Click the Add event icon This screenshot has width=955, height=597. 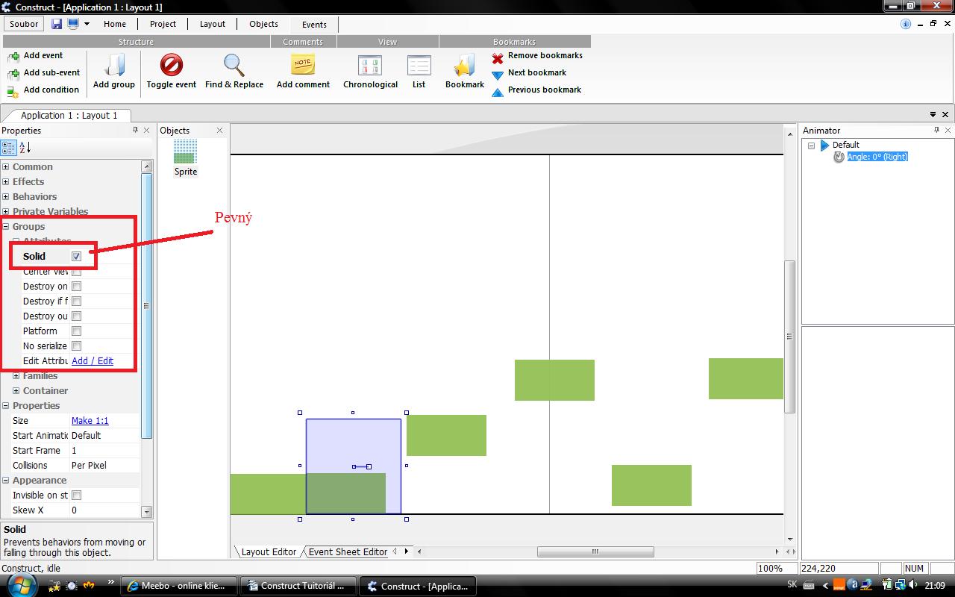click(x=13, y=56)
